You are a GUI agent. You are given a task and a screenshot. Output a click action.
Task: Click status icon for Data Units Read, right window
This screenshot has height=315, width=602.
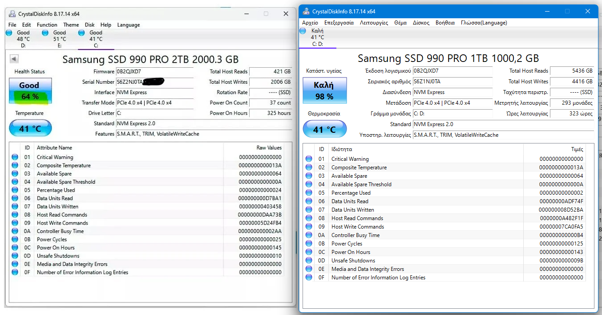point(309,201)
